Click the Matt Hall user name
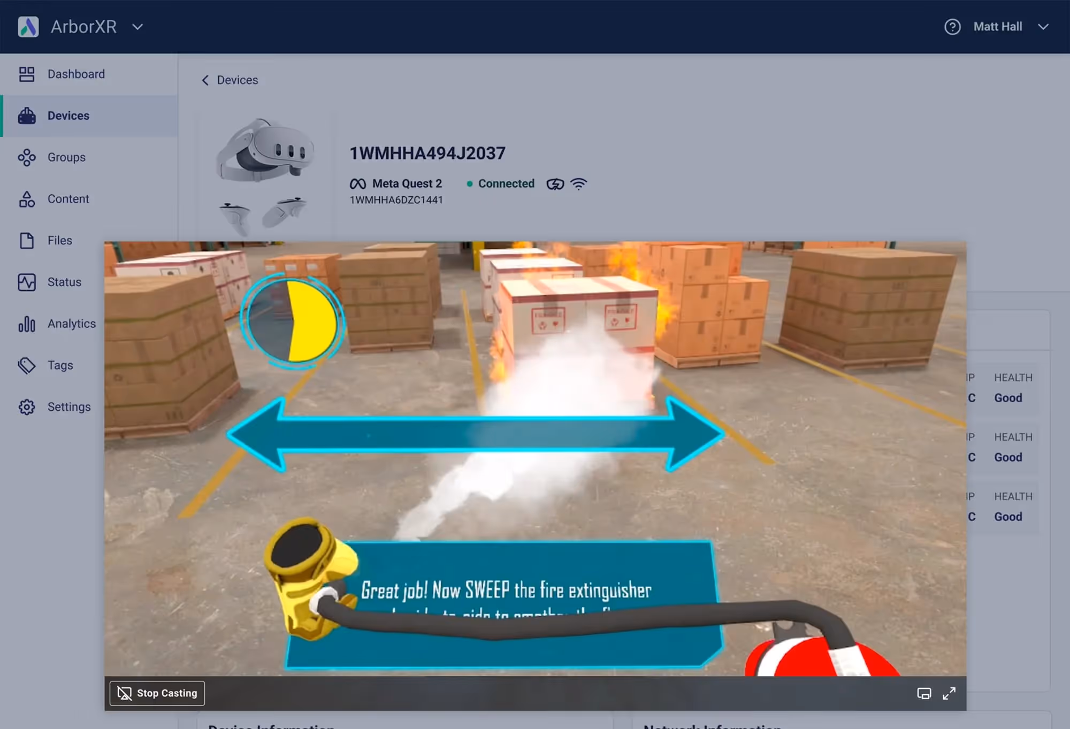Screen dimensions: 1070x729 (998, 27)
